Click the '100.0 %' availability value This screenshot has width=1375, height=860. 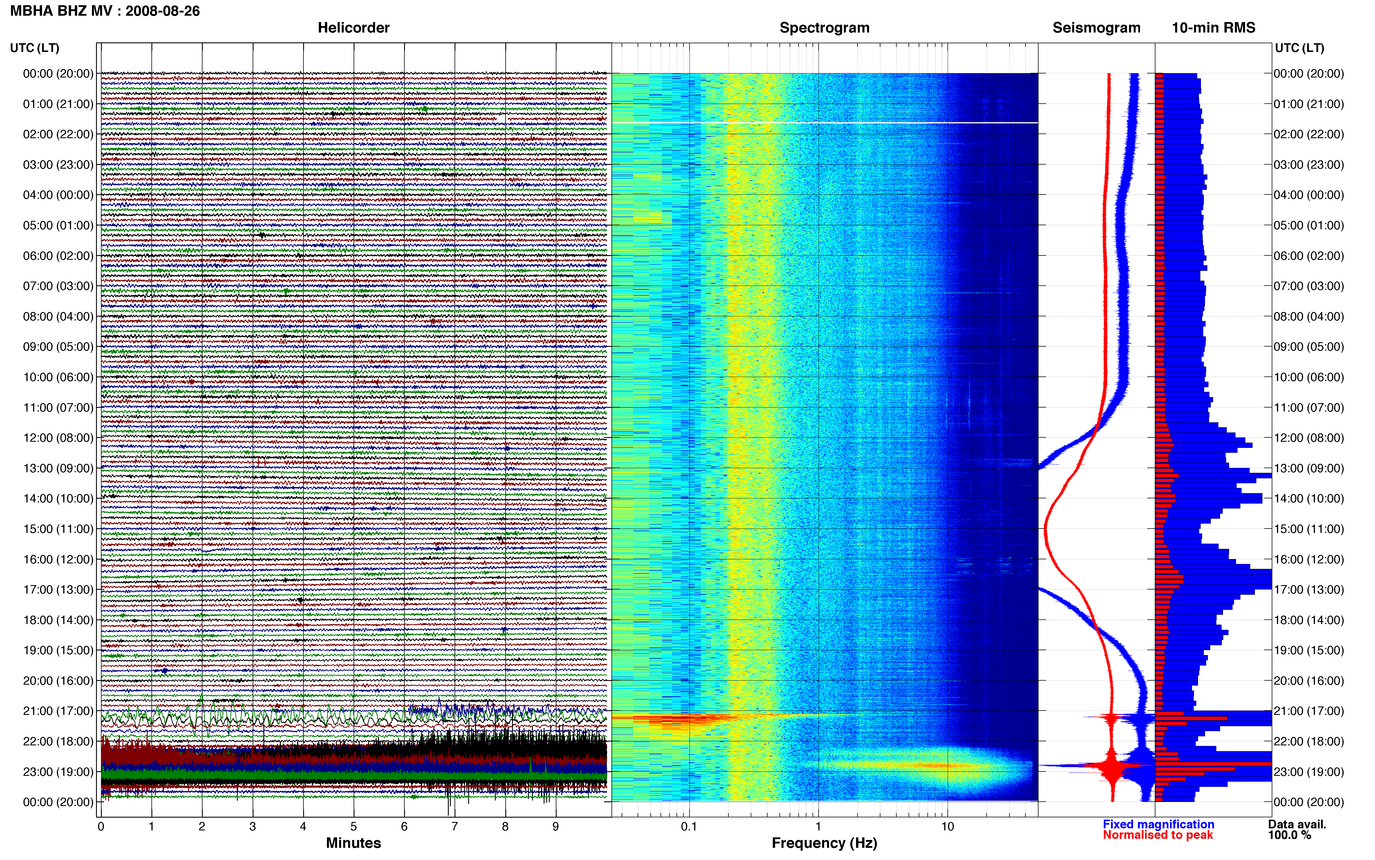1289,835
